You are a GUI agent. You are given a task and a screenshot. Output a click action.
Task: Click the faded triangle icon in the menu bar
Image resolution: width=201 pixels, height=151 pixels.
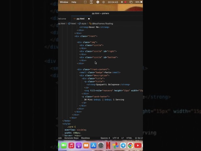tap(85, 2)
